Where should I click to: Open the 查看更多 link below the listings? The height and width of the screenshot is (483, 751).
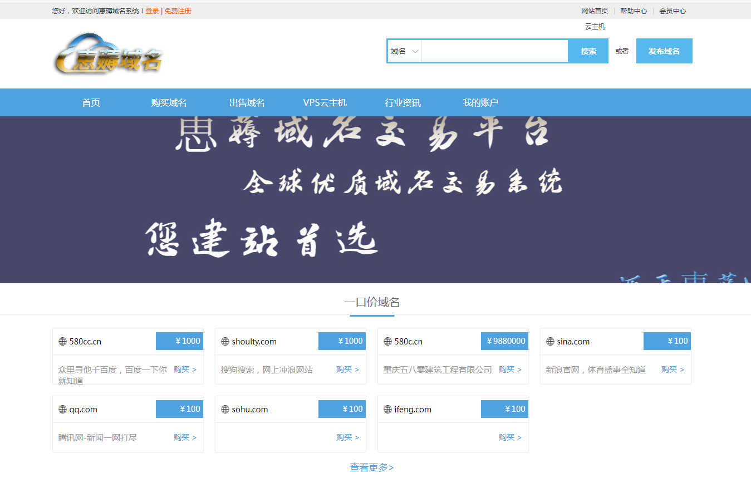(371, 467)
